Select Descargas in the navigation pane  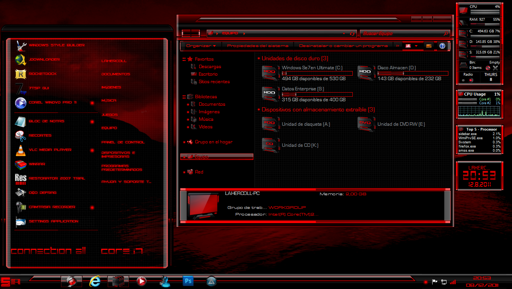point(210,67)
